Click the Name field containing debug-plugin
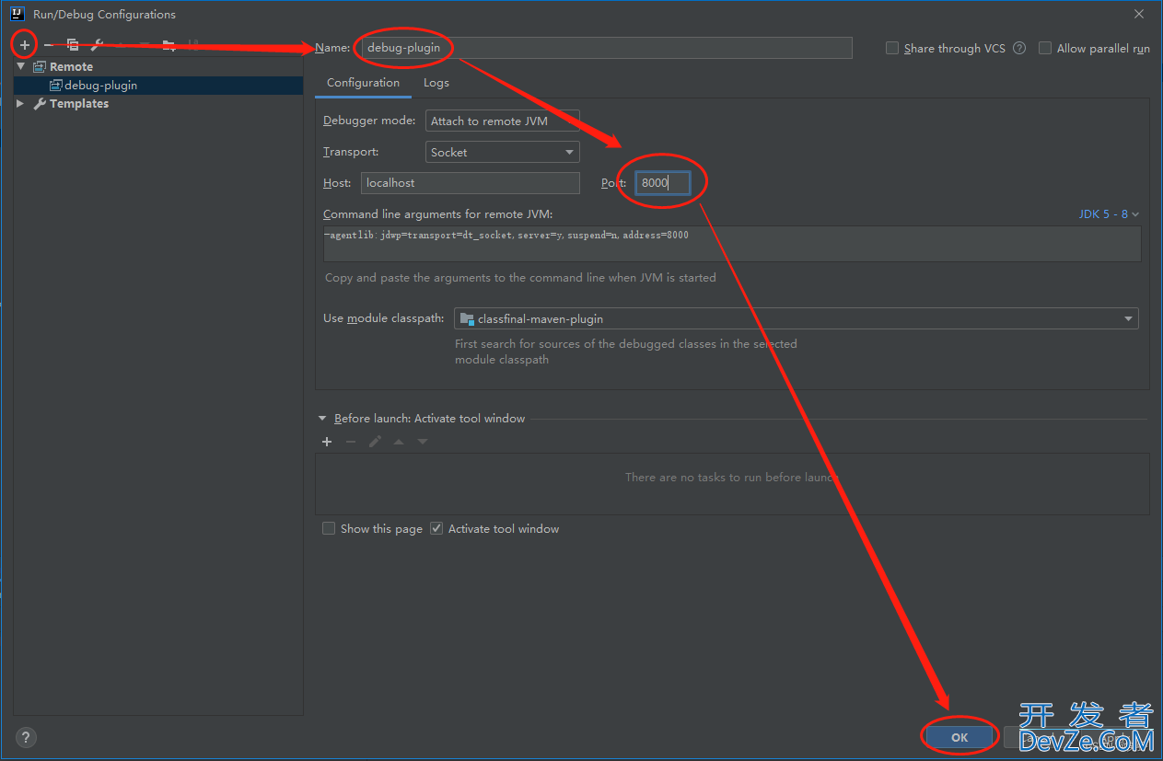The image size is (1163, 761). click(x=606, y=48)
